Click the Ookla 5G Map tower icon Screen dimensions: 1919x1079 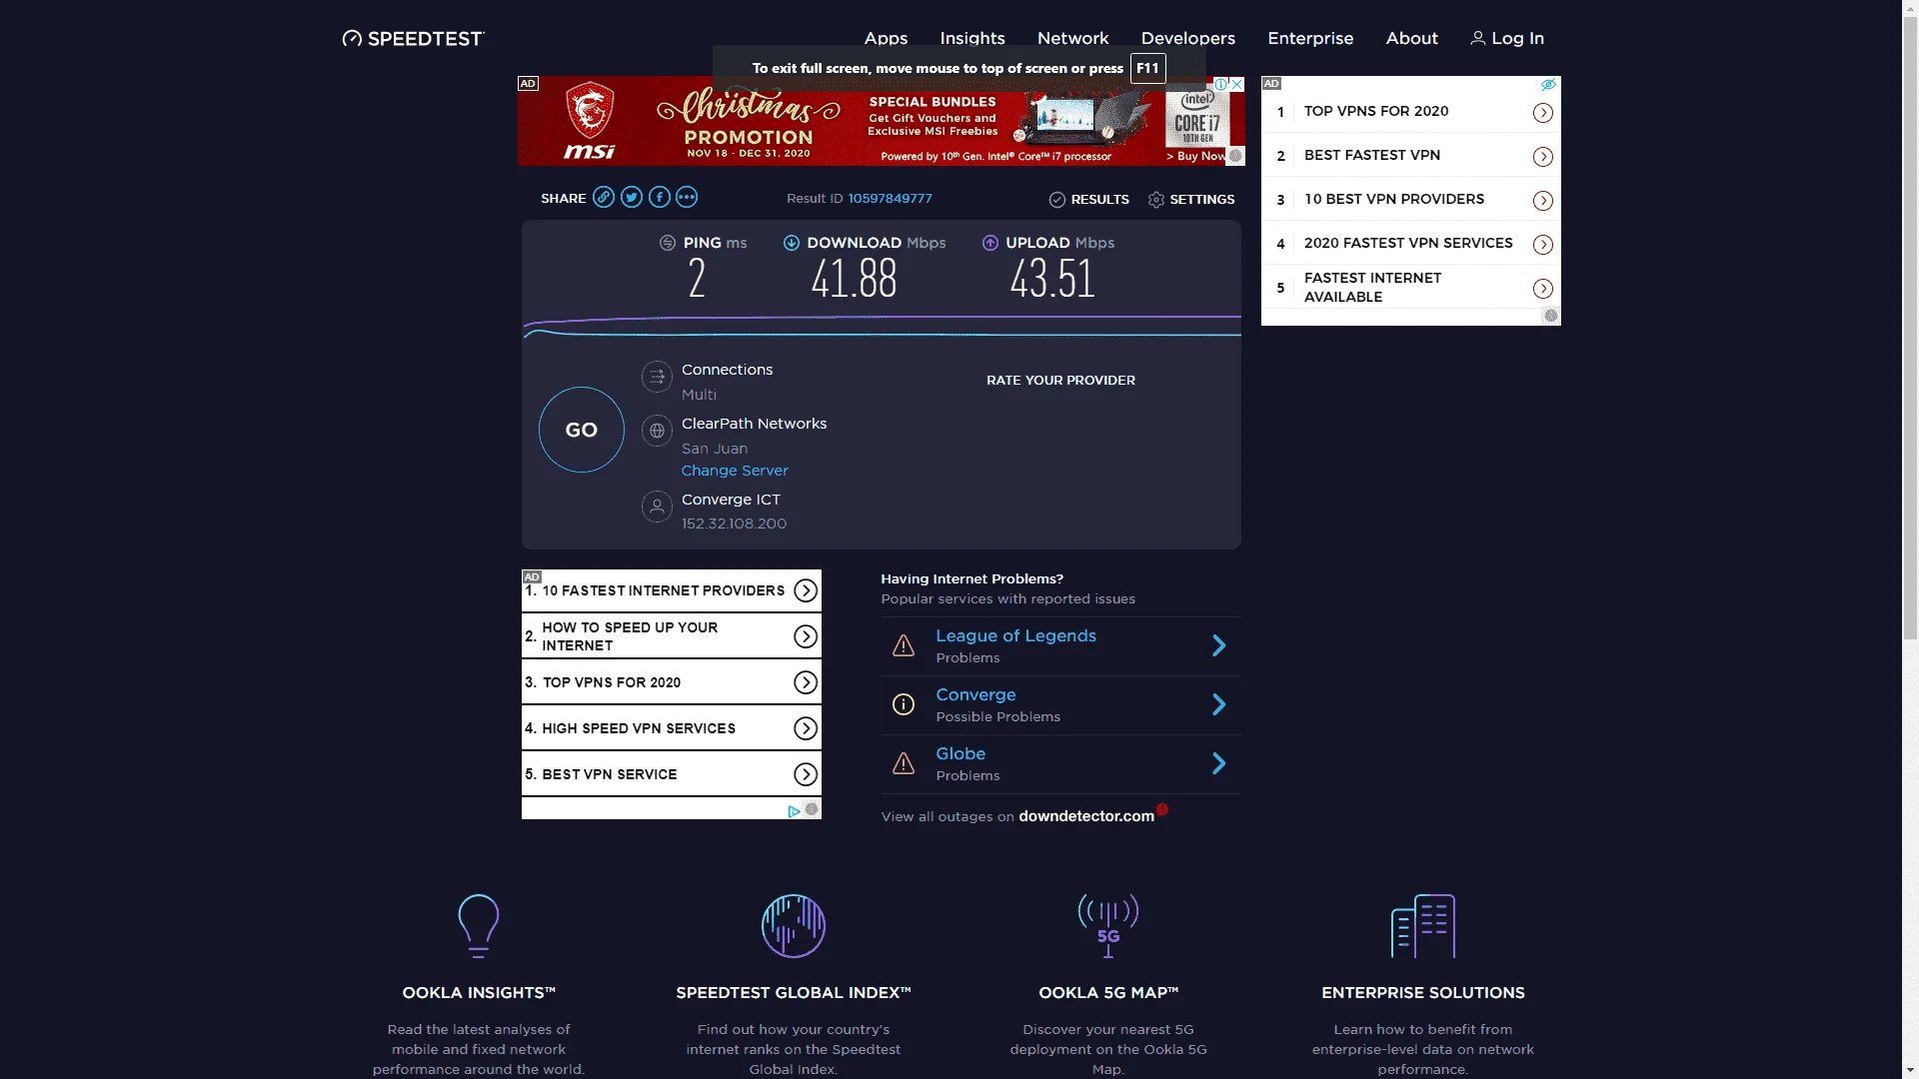point(1108,926)
